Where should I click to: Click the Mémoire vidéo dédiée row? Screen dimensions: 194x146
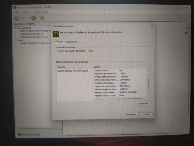click(120, 92)
